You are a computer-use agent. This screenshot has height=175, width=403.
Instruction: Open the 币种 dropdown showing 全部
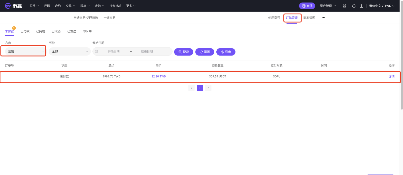click(70, 51)
